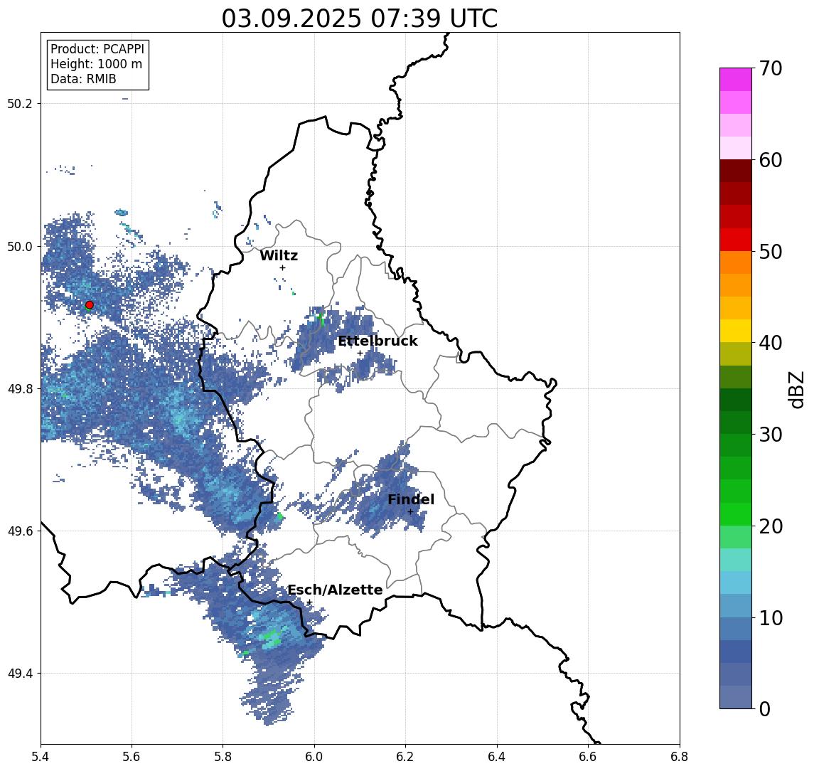
Task: Click the magenta top segment of the colorbar
Action: click(x=736, y=80)
